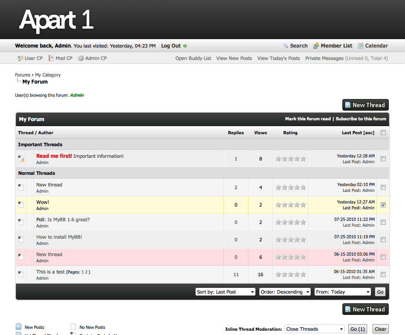Click the User CP icon

(x=20, y=58)
